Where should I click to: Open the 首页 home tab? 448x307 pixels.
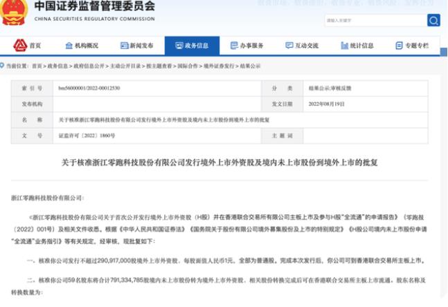[x=28, y=46]
